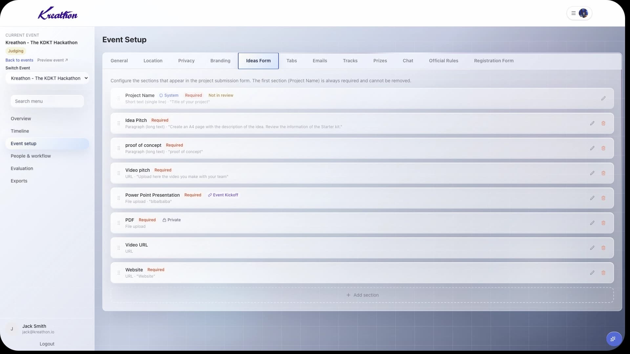Screen dimensions: 630x354
Task: Delete the Video URL section
Action: click(x=603, y=248)
